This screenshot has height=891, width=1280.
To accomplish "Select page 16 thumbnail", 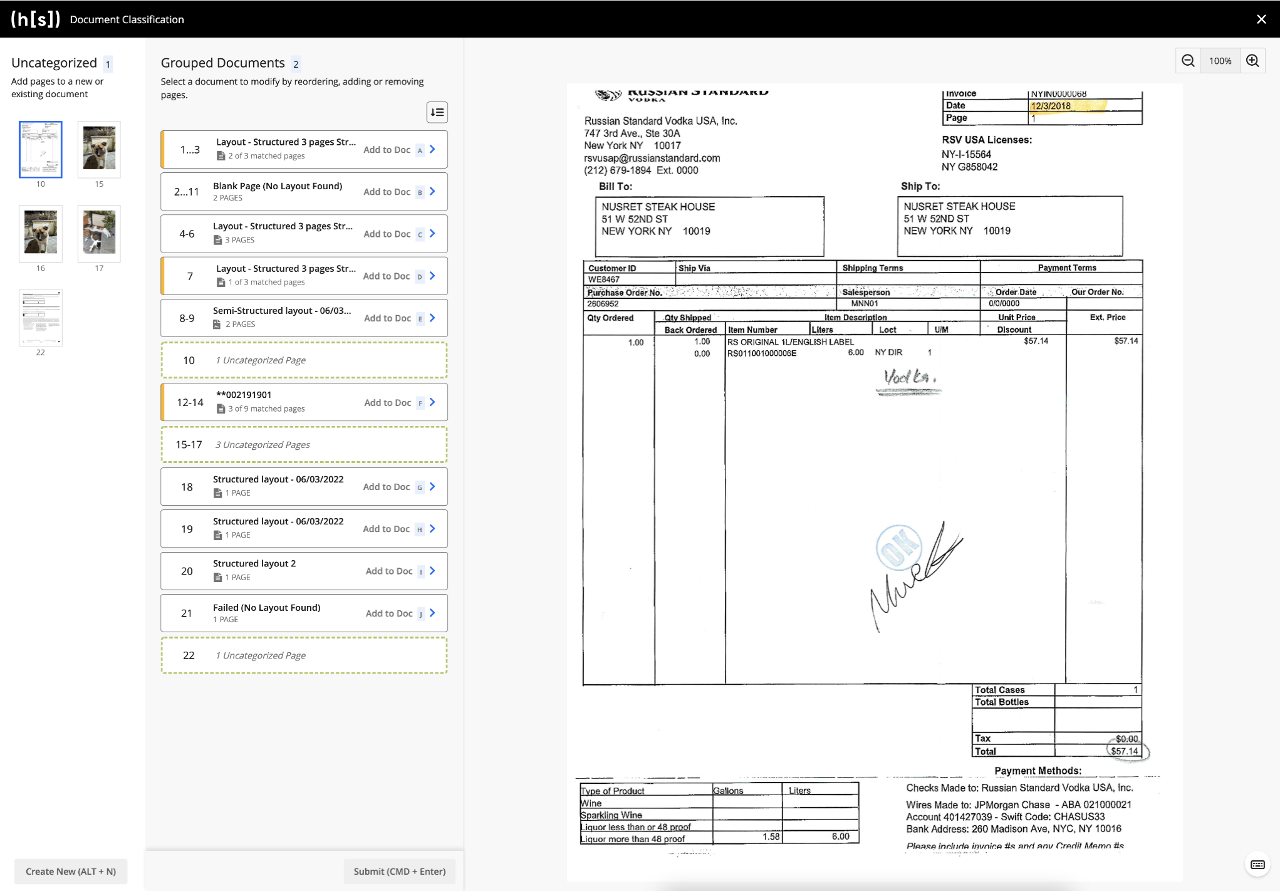I will (x=41, y=233).
